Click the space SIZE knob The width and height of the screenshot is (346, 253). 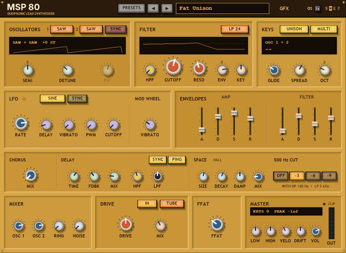coord(203,176)
